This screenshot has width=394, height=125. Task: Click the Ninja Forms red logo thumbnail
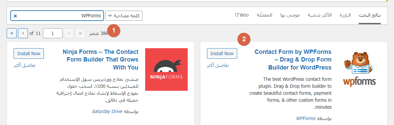coord(166,69)
